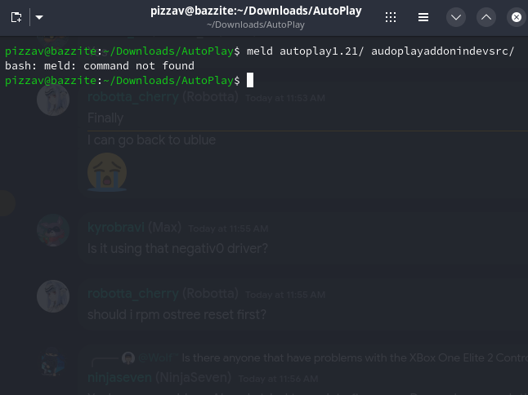Click the terminal cursor block at prompt
528x395 pixels.
(250, 80)
